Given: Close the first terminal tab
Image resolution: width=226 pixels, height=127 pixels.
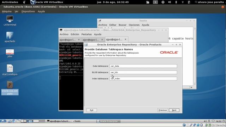Looking at the screenshot, I should coord(79,40).
